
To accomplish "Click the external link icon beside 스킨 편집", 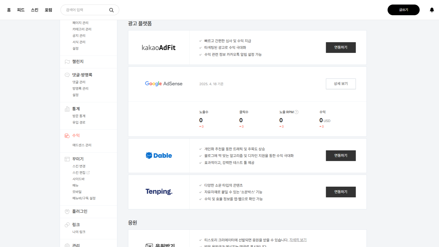I will click(x=88, y=172).
